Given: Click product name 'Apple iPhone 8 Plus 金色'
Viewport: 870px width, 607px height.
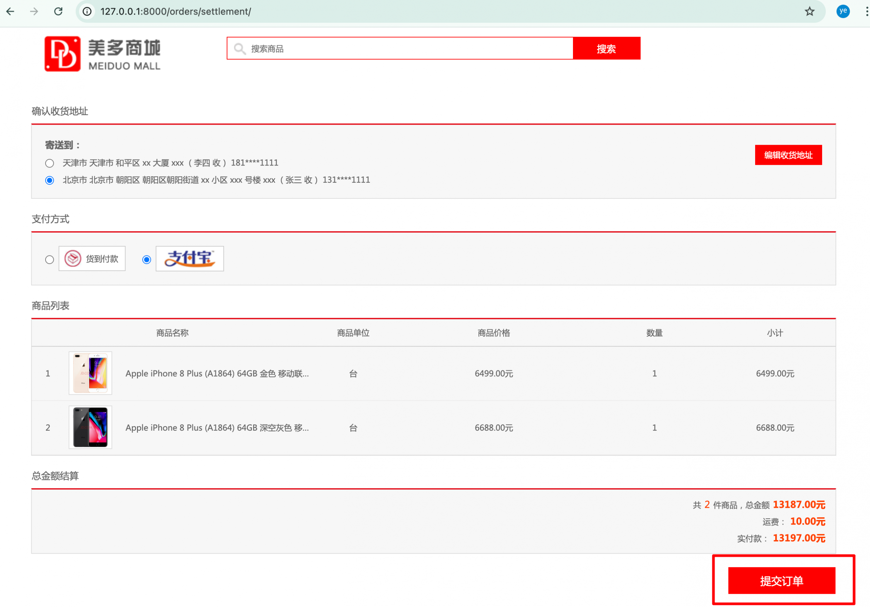Looking at the screenshot, I should [217, 373].
